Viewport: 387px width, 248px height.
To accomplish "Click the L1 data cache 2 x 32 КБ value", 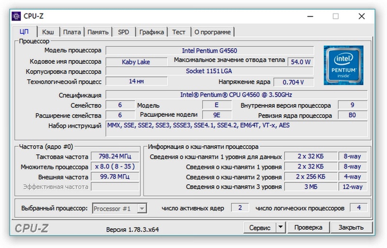I will [311, 156].
